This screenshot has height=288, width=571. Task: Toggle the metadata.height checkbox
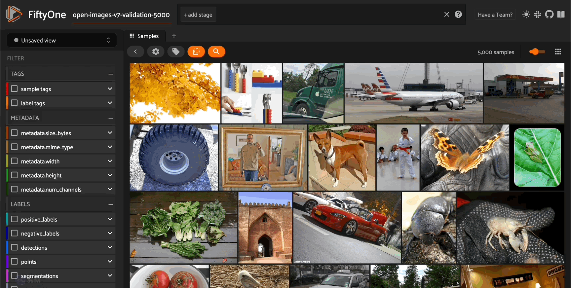point(14,175)
